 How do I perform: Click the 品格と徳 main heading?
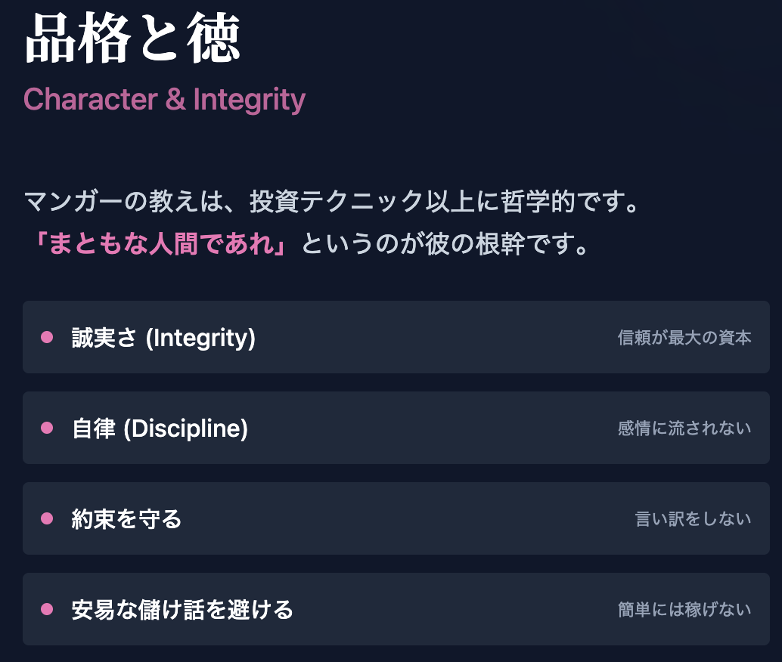pos(133,39)
